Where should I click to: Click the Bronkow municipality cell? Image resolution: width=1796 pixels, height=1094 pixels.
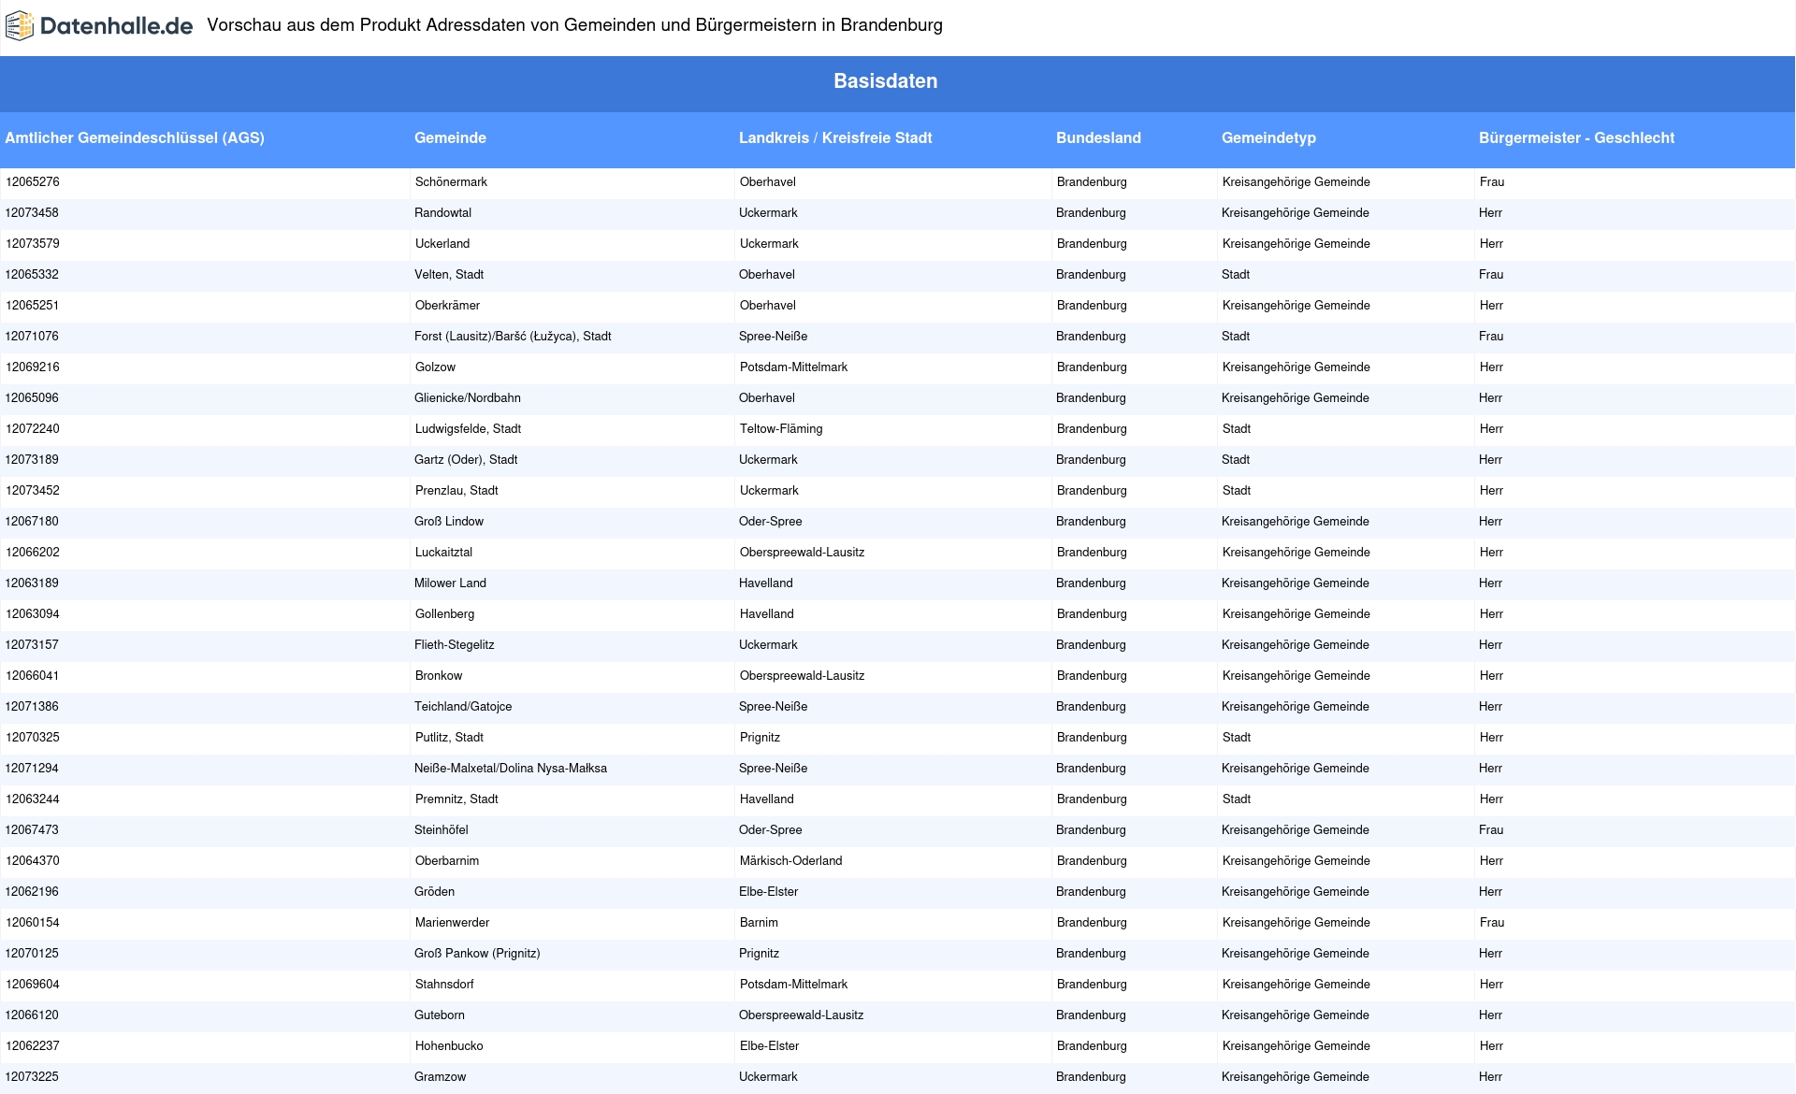(x=439, y=676)
